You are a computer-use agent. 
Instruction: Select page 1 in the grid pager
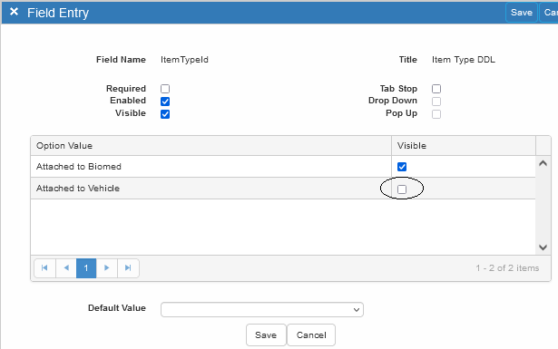coord(86,268)
